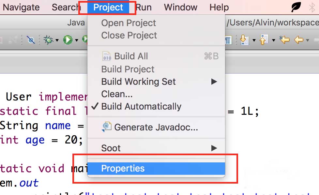Click the Next Annotation arrow icon

244,40
